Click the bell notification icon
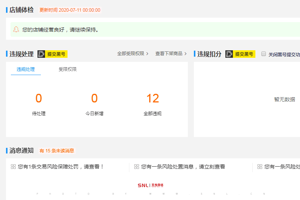 coord(16,30)
